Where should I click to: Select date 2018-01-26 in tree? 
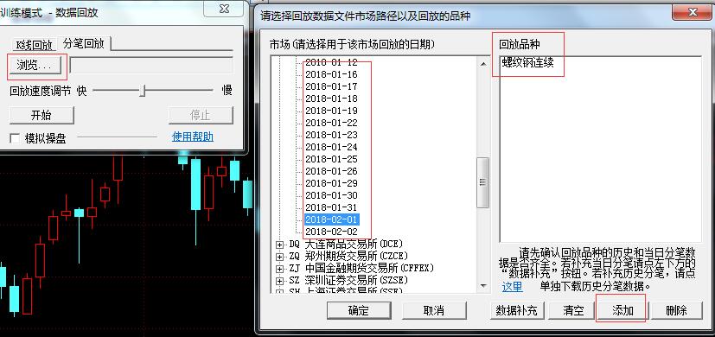(x=331, y=171)
